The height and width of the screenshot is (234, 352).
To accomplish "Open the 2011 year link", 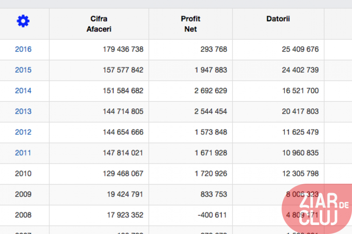I will 23,153.
